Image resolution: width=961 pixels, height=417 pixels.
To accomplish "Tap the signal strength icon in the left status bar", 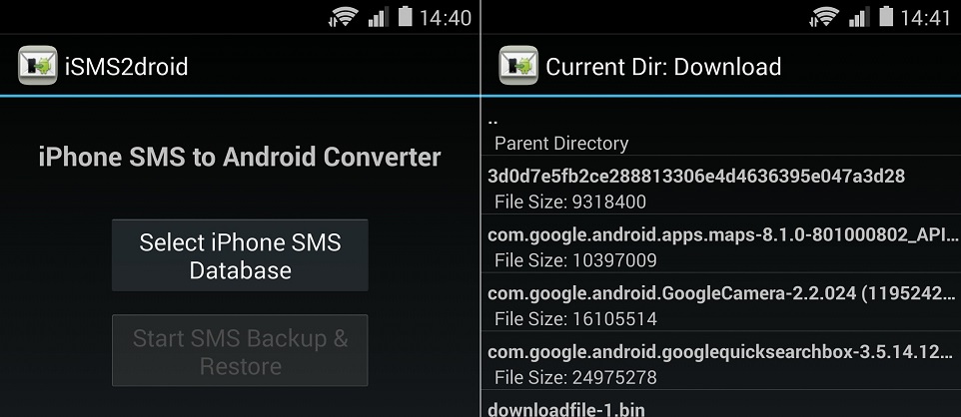I will (379, 17).
